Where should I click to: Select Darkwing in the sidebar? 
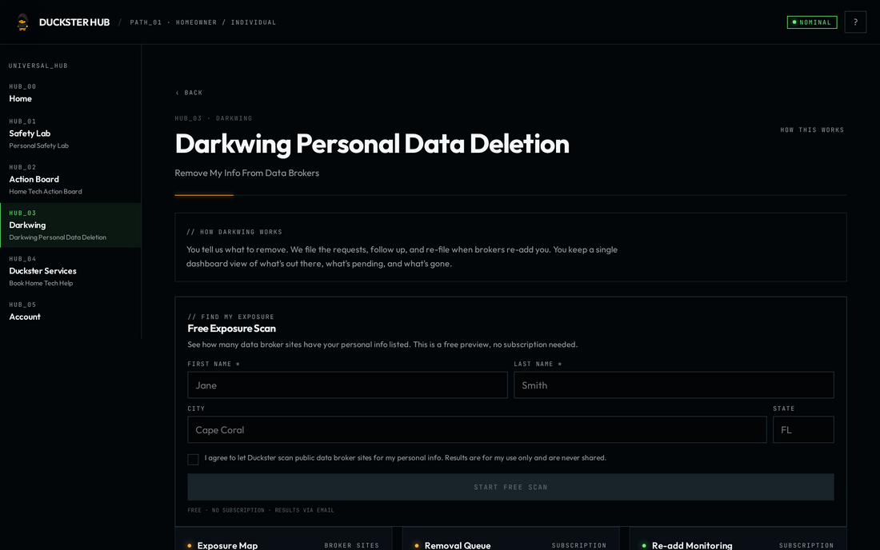pyautogui.click(x=70, y=225)
